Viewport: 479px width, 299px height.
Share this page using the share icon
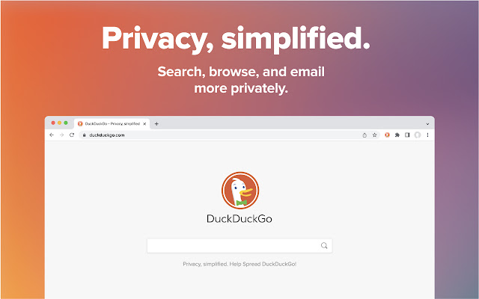pos(364,135)
